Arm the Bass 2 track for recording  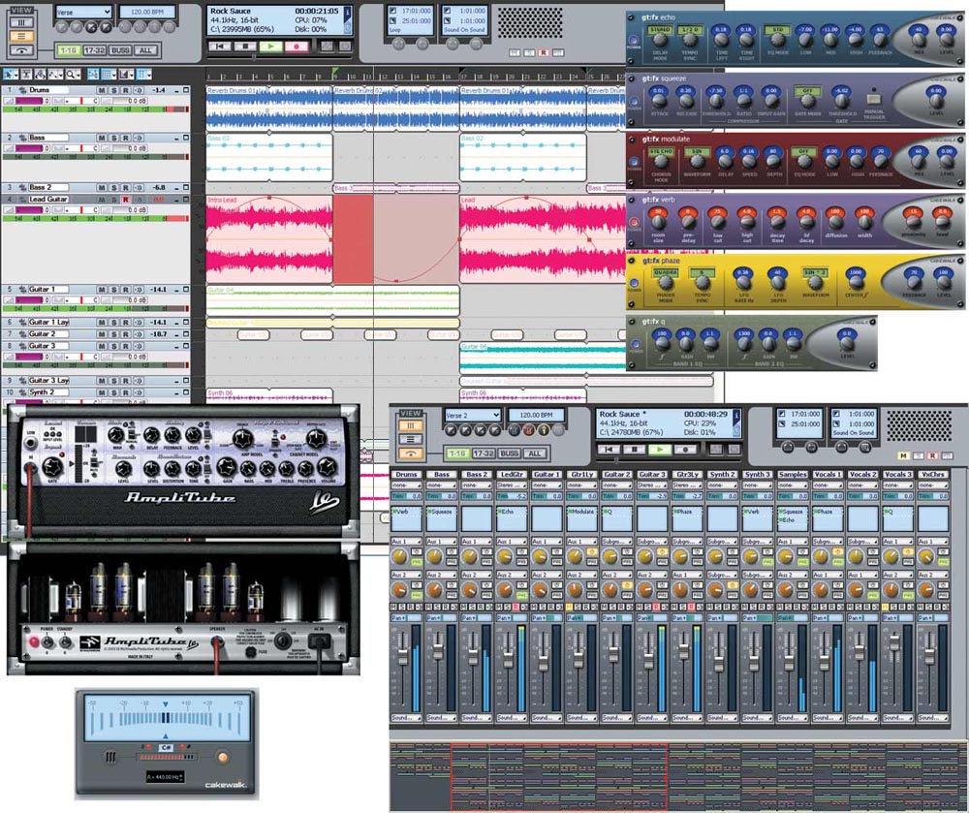(125, 187)
